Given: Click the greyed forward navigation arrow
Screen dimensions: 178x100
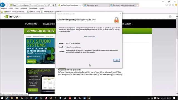Looking at the screenshot, I should click(7, 5).
